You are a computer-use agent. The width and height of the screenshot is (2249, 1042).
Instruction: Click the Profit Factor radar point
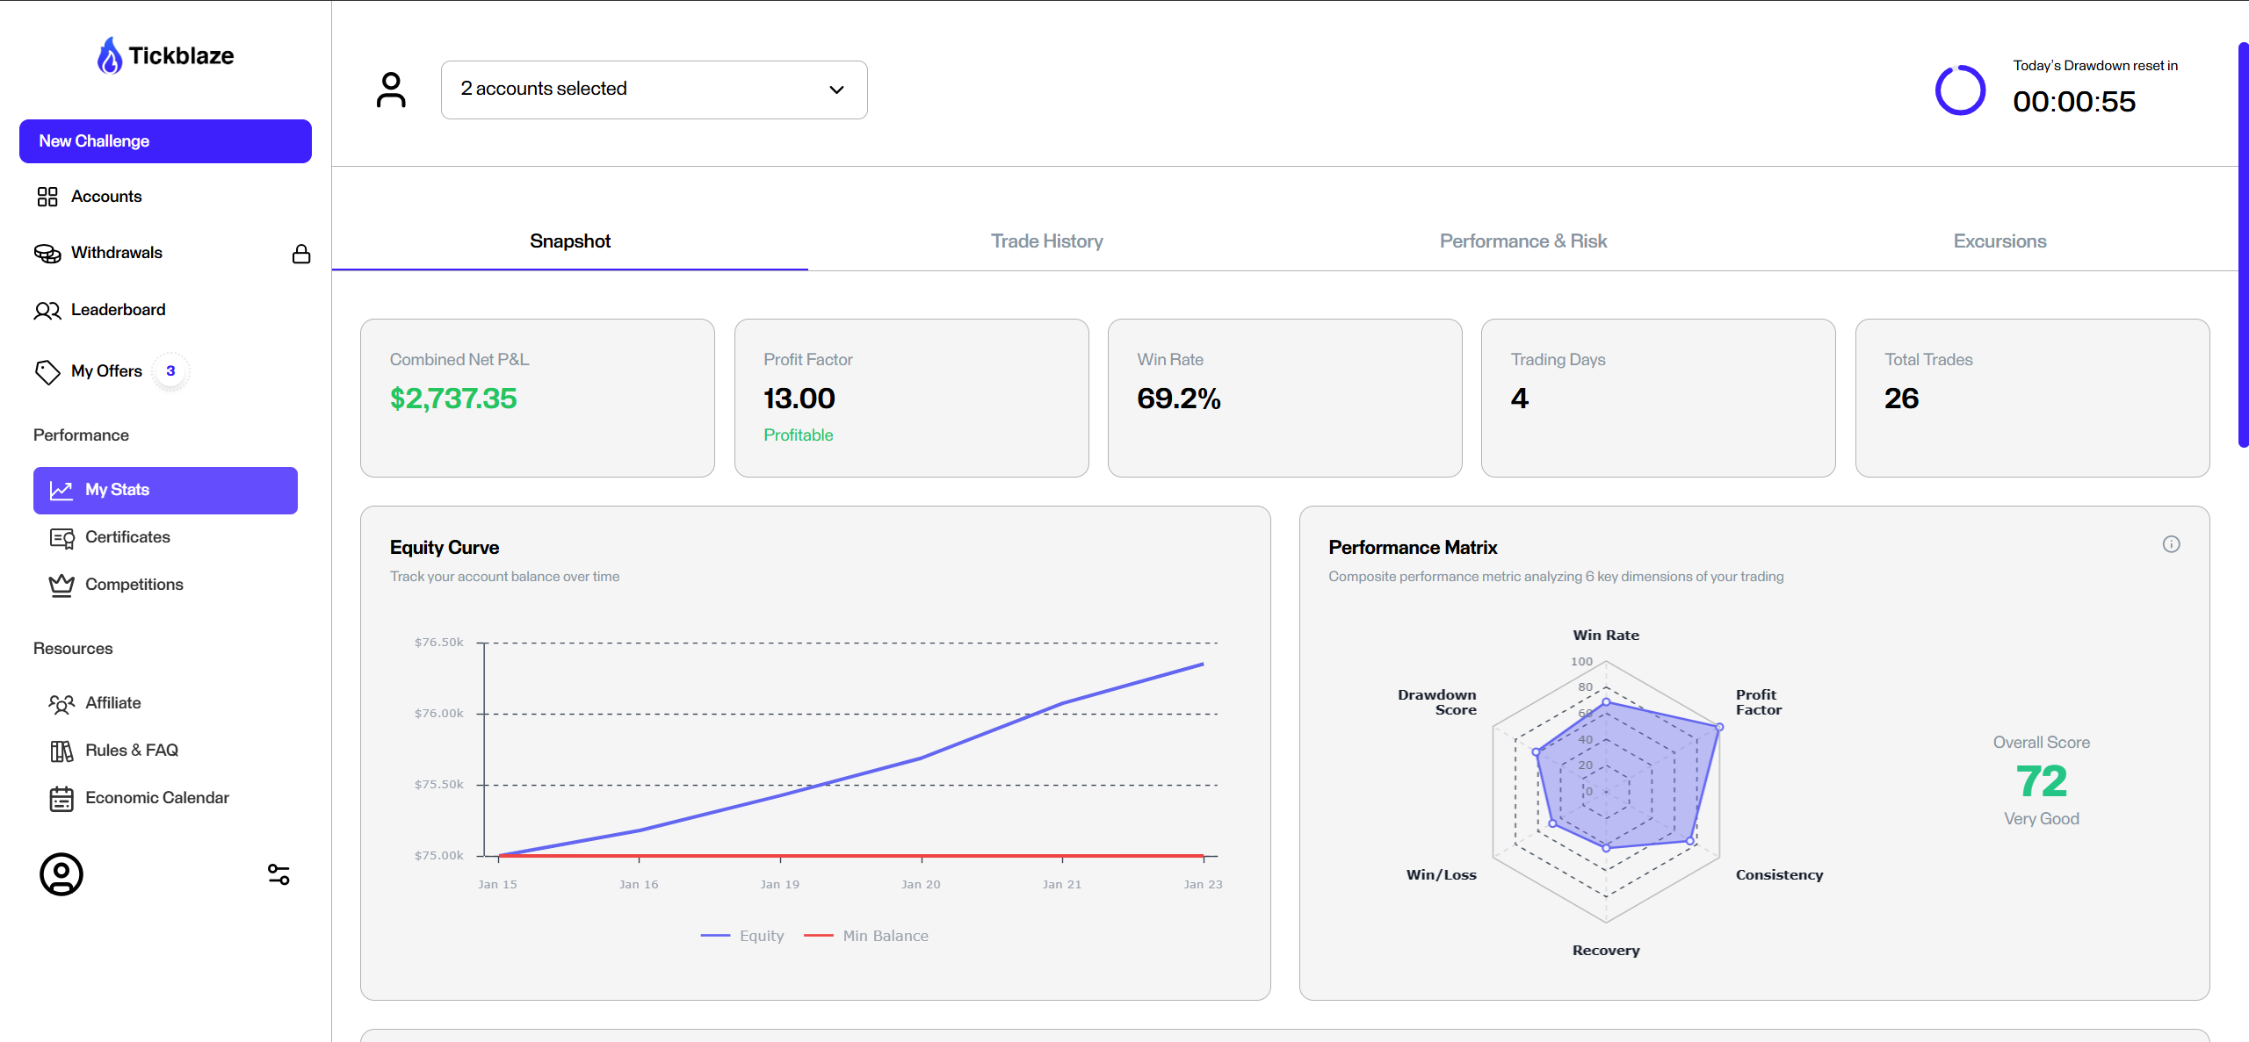click(1719, 727)
